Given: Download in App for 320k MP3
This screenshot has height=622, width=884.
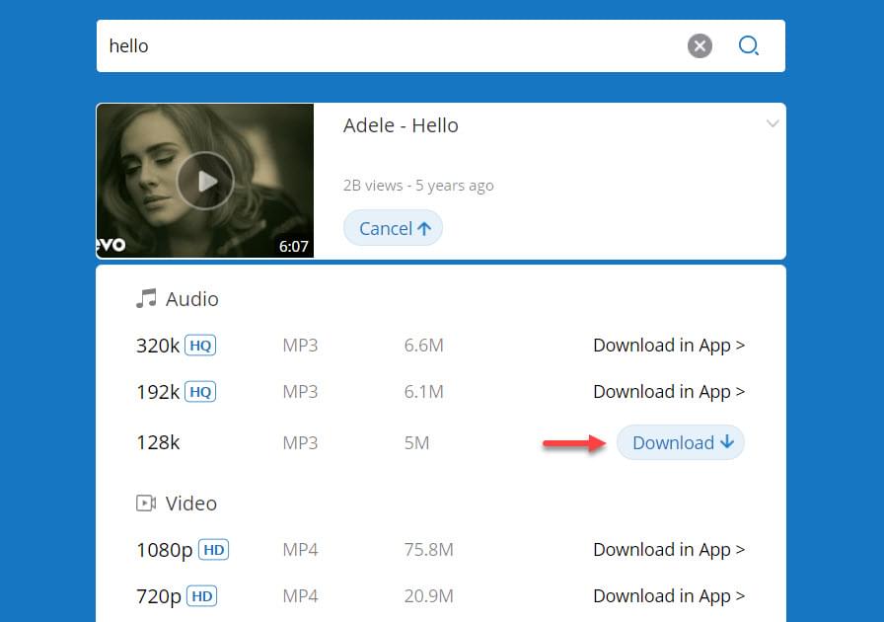Looking at the screenshot, I should point(669,345).
